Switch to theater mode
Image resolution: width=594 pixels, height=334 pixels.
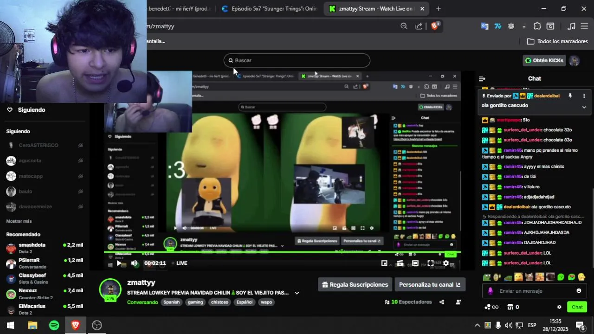[x=415, y=263]
